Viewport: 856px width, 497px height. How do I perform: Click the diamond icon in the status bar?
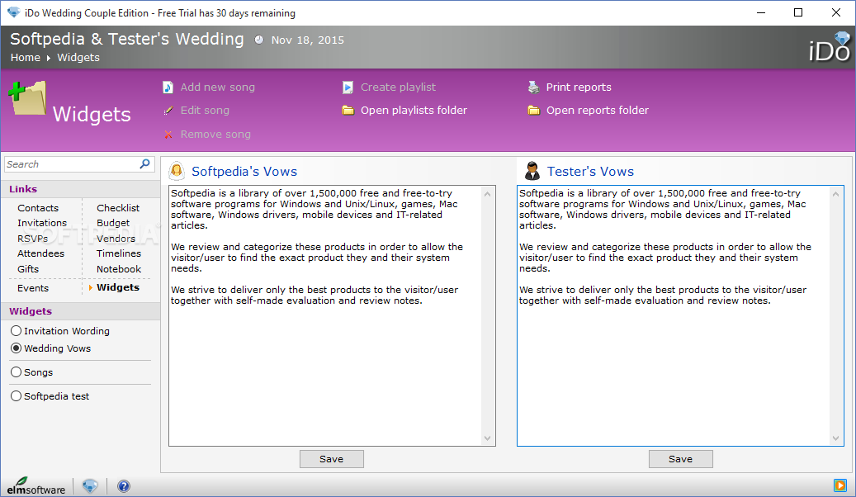point(90,485)
